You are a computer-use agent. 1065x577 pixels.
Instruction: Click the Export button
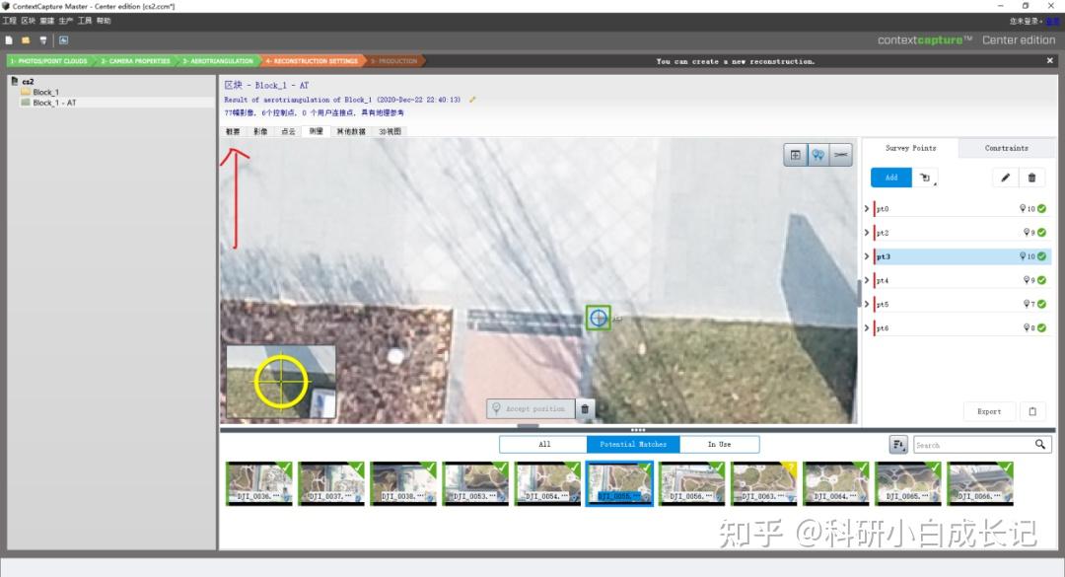989,411
